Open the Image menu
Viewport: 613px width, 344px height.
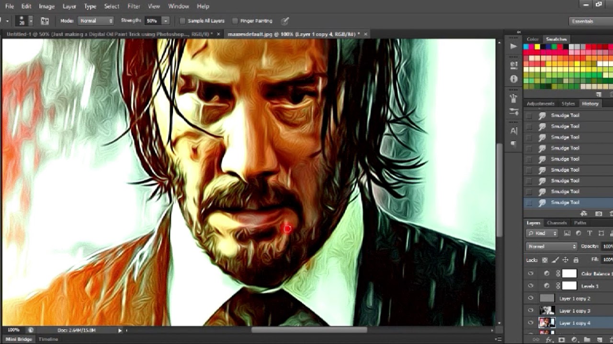point(46,6)
